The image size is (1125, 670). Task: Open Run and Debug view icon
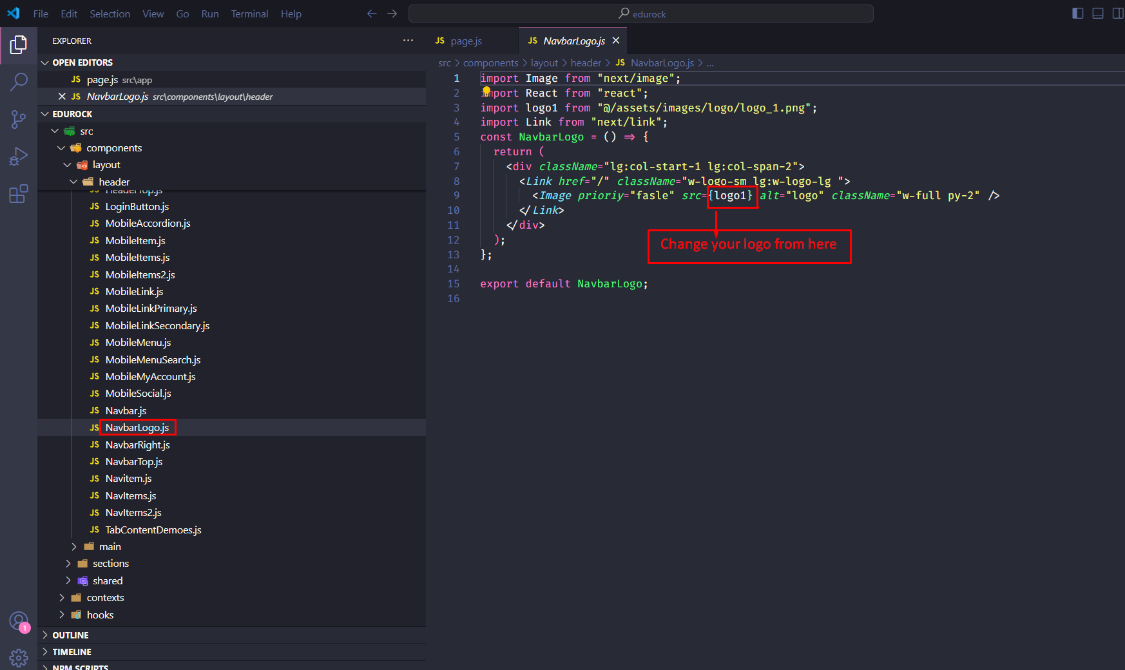coord(19,157)
